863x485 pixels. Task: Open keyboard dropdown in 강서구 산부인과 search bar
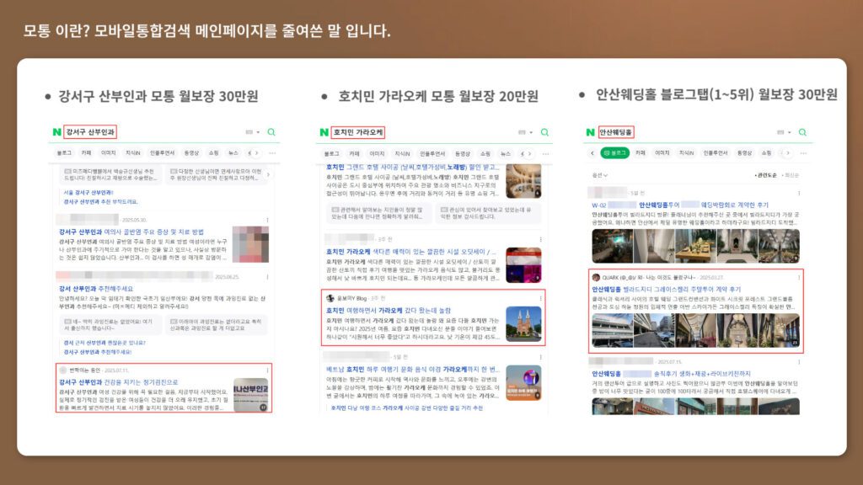pos(250,132)
